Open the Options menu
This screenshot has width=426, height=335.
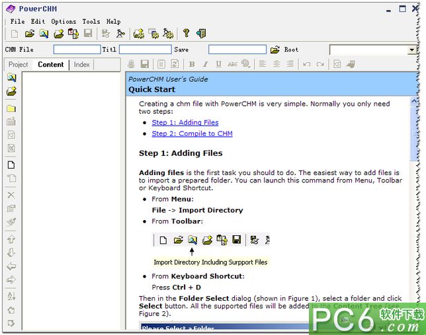click(x=64, y=21)
